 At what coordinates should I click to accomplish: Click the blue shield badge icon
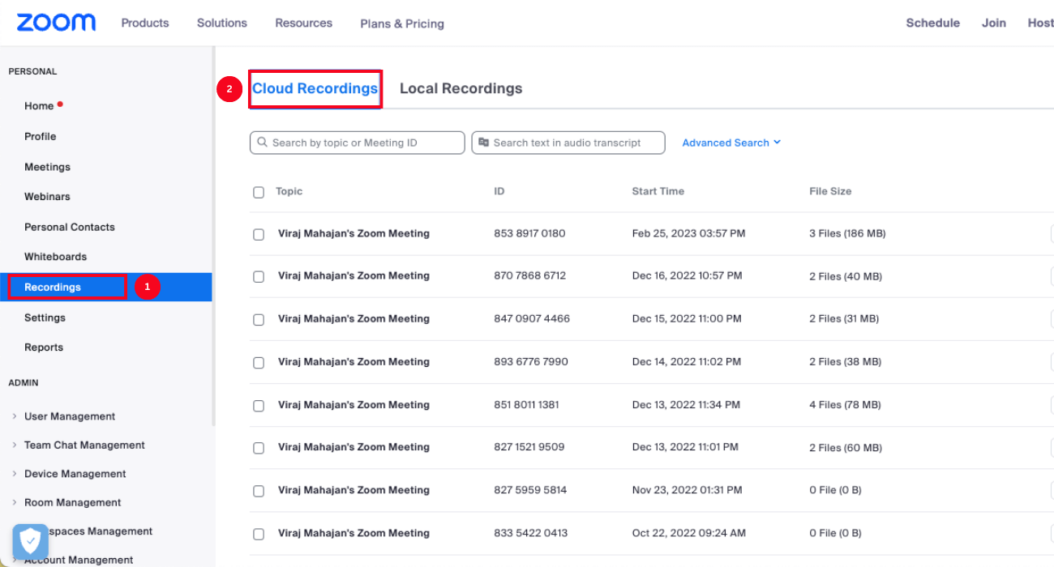click(30, 542)
